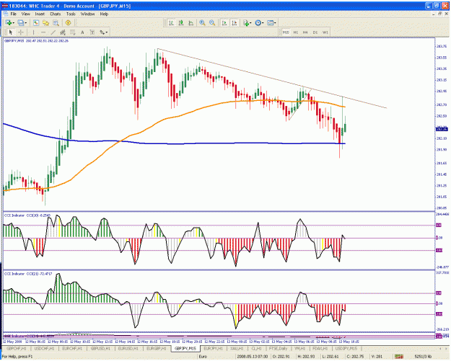Select the Trendline drawing tool

click(53, 32)
